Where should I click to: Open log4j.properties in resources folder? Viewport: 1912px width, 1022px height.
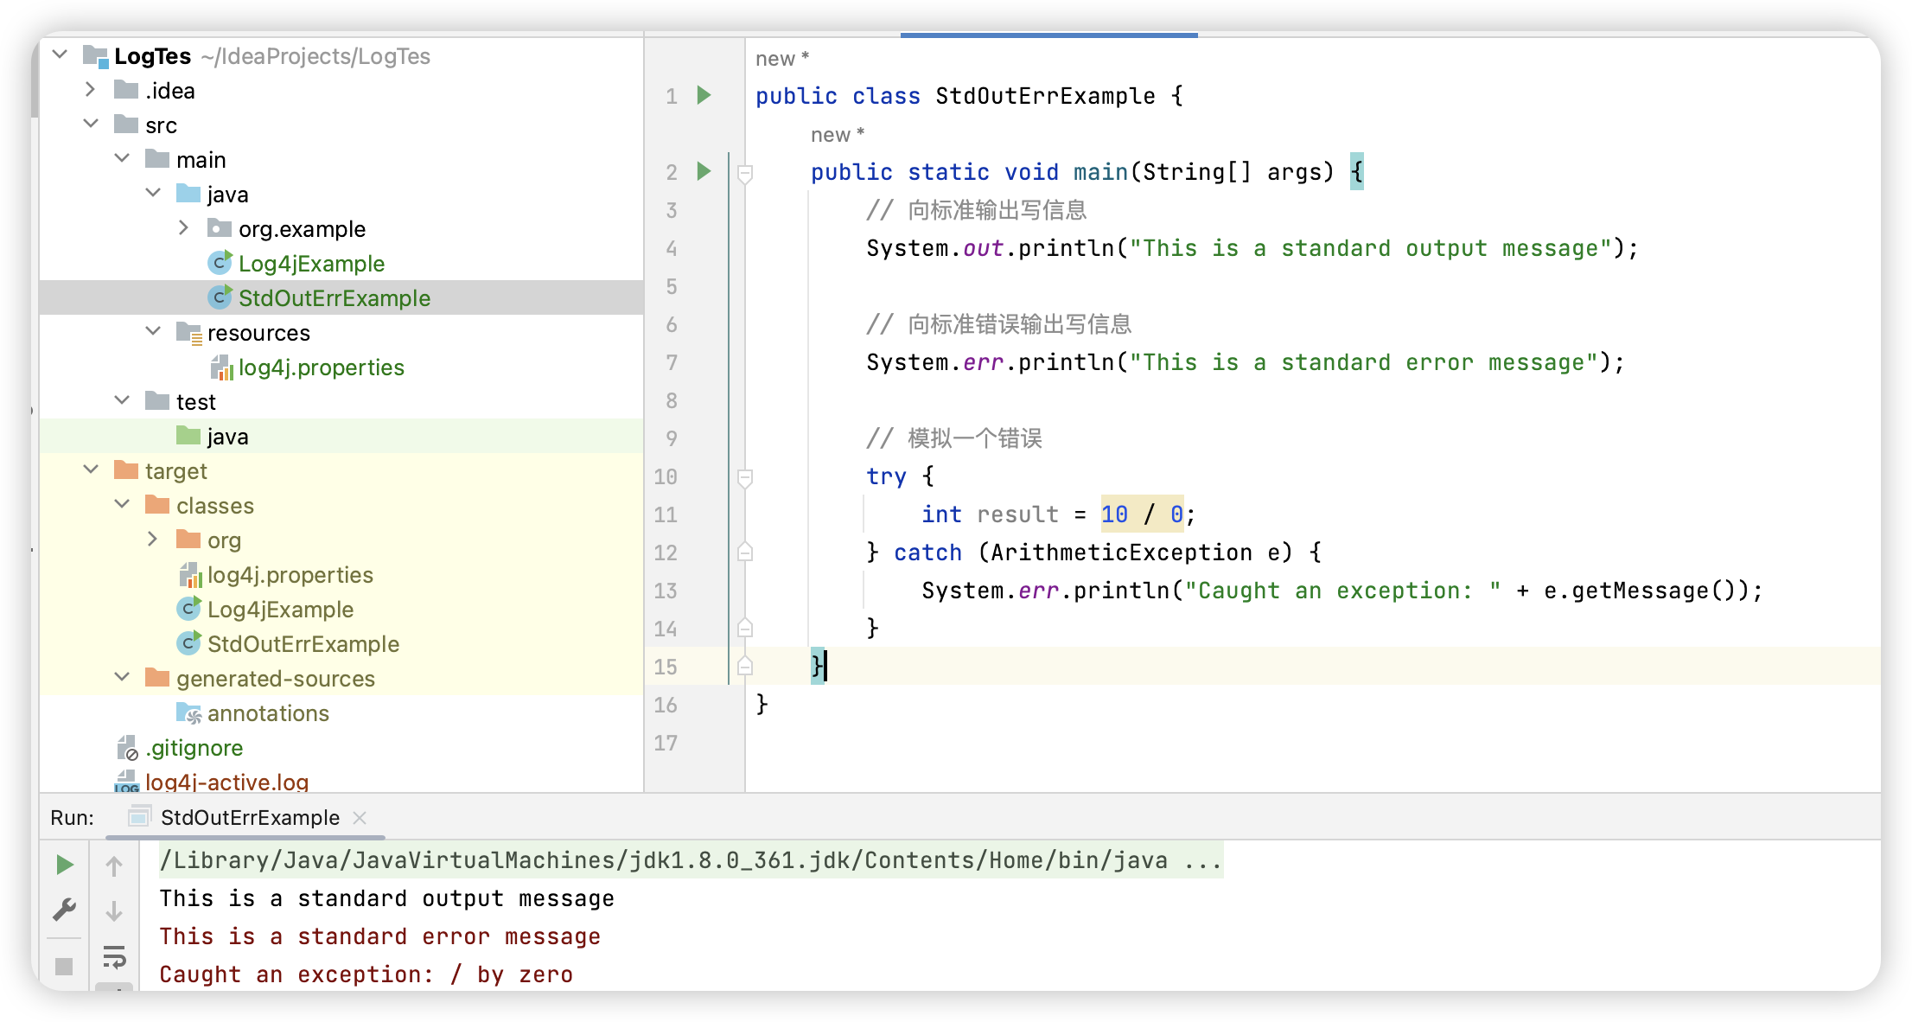tap(321, 367)
